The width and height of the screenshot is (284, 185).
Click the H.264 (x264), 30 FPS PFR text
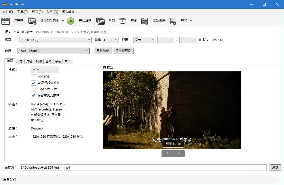point(48,104)
